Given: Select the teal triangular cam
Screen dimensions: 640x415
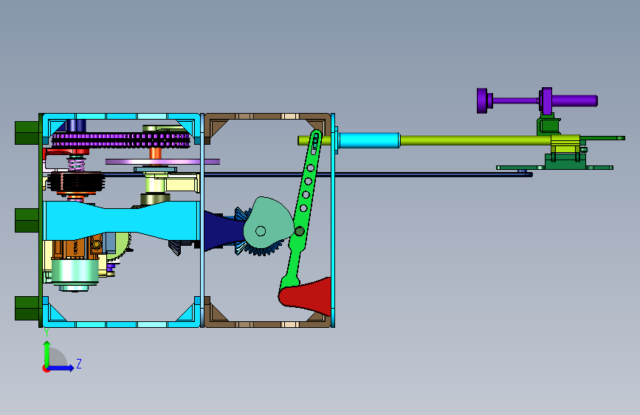Looking at the screenshot, I should click(268, 224).
